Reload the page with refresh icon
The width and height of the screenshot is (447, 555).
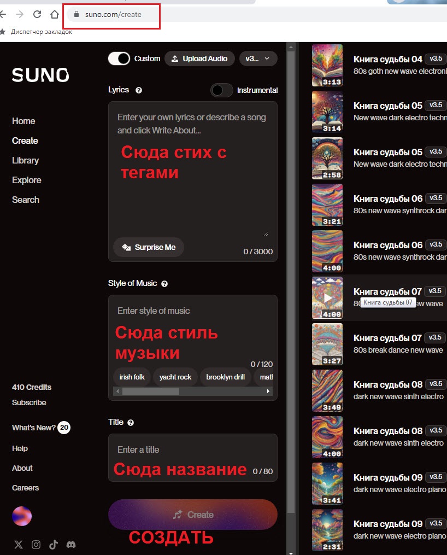click(x=37, y=15)
